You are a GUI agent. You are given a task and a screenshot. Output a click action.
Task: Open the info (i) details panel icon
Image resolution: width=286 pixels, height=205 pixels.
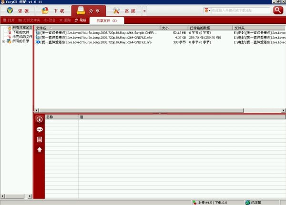point(40,119)
